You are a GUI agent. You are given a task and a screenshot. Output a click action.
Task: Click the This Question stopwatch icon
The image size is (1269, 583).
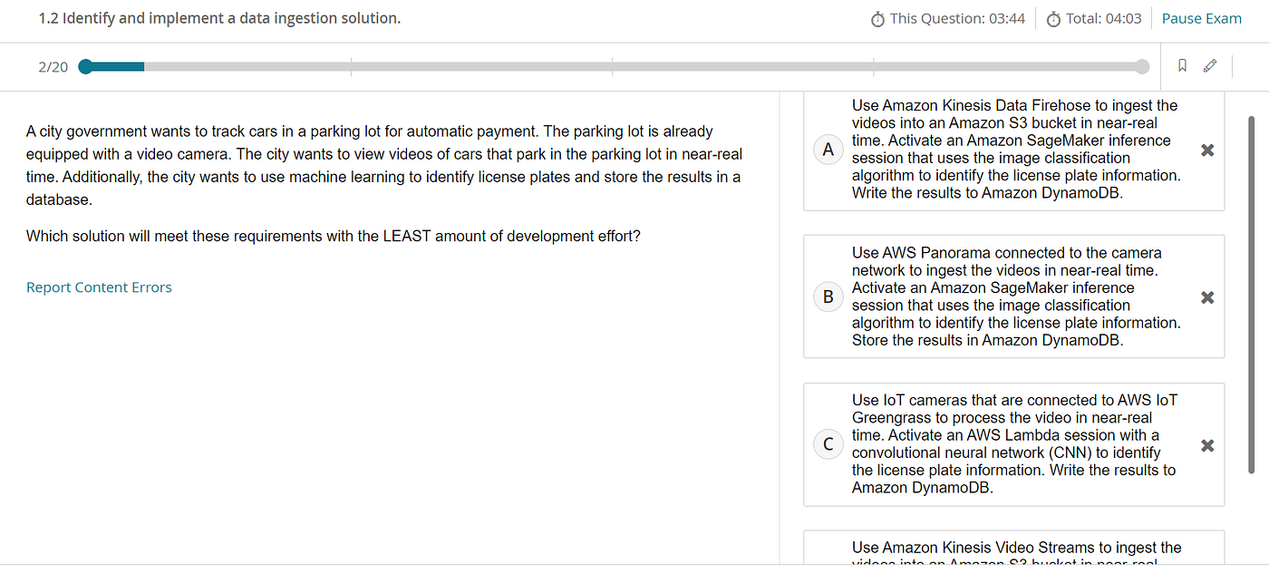[877, 19]
